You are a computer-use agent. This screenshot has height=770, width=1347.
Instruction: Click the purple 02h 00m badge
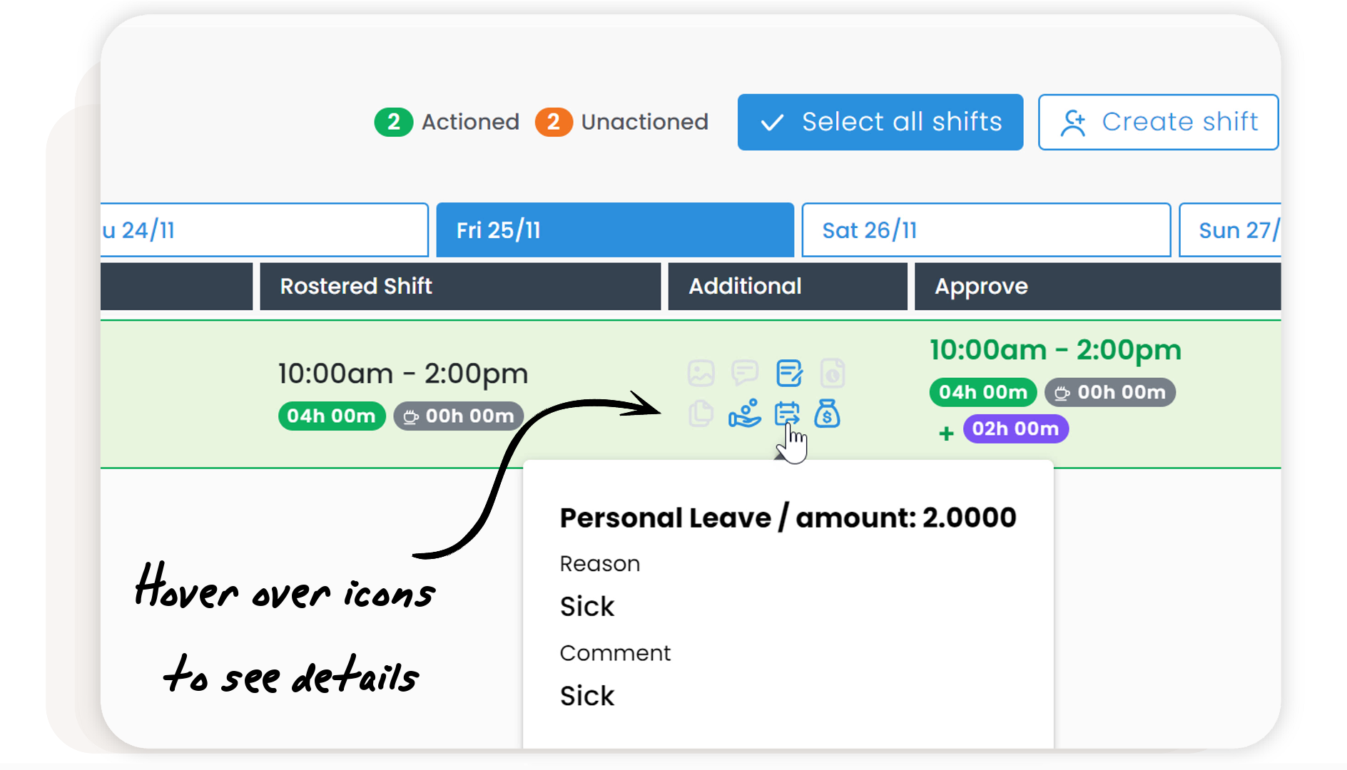click(1015, 429)
